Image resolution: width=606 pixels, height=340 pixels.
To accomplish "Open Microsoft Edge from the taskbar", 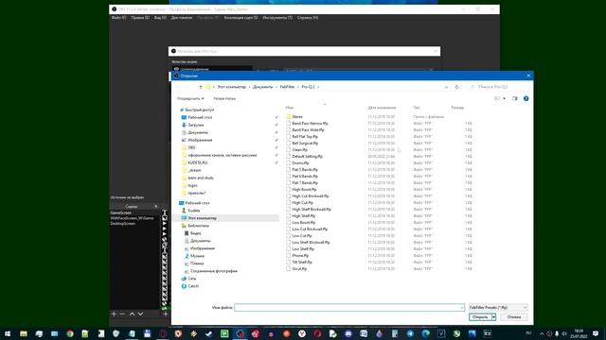I will click(426, 333).
